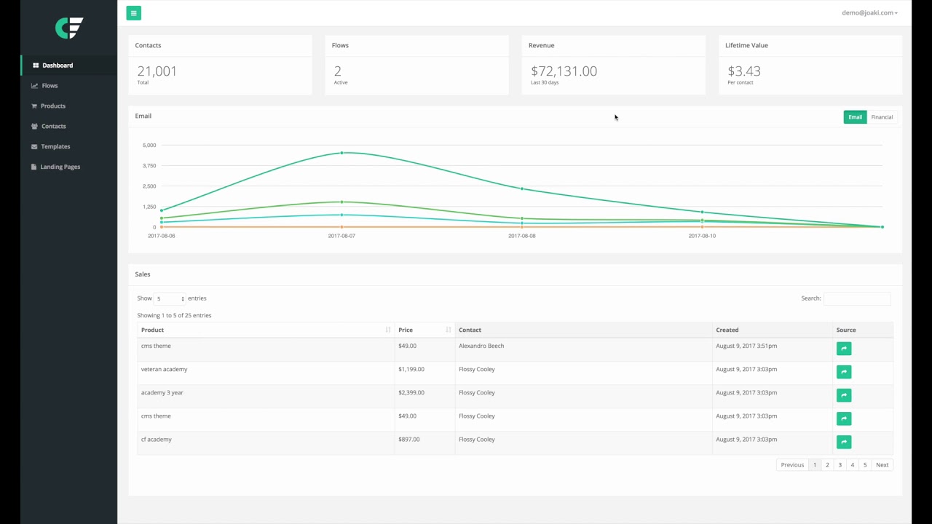932x524 pixels.
Task: Click the Contacts people icon in sidebar
Action: [x=34, y=127]
